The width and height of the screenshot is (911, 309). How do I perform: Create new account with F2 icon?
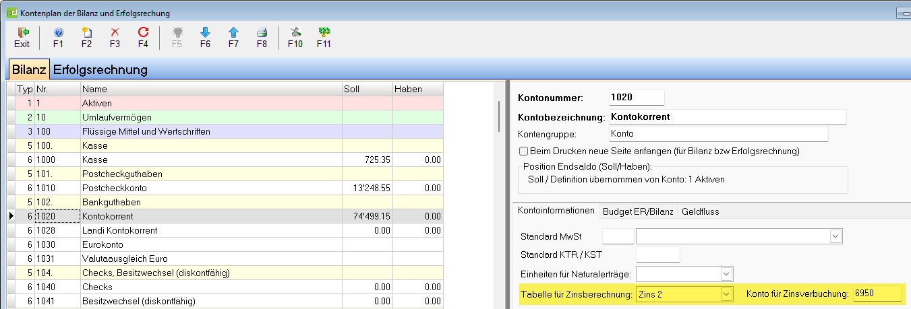tap(86, 33)
